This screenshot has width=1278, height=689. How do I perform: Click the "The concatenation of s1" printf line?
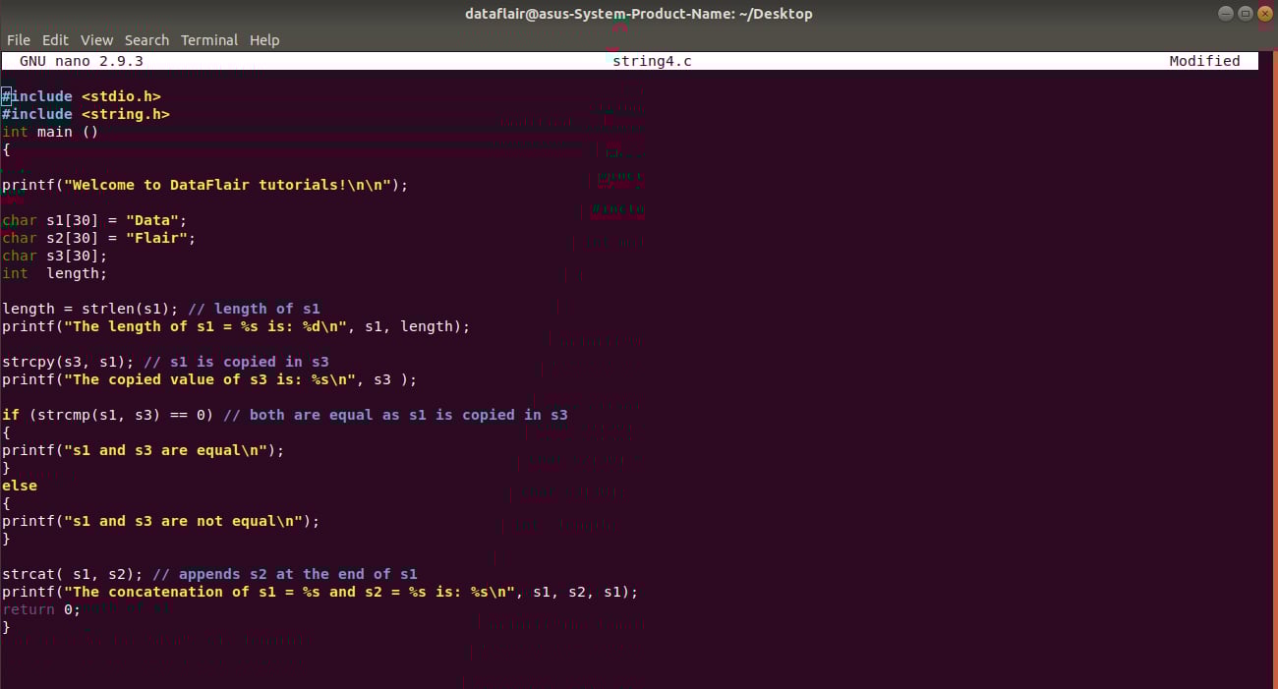click(320, 592)
